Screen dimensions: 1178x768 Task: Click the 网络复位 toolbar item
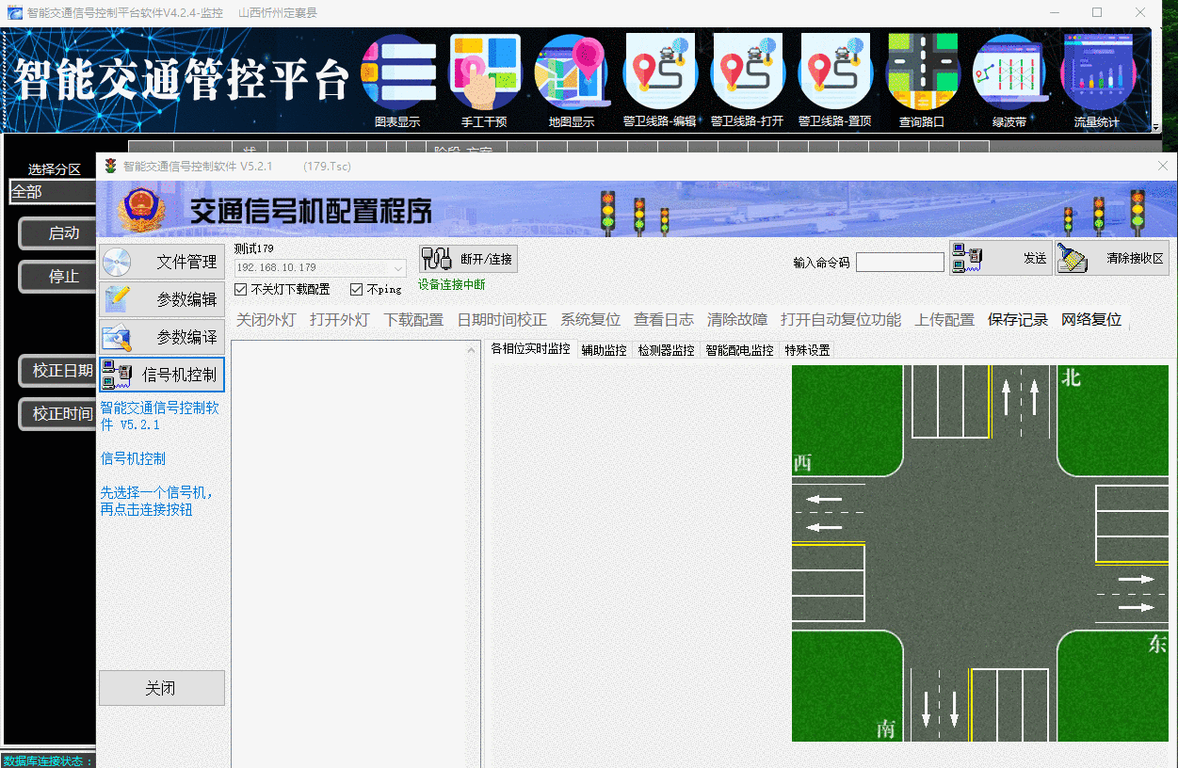pyautogui.click(x=1091, y=320)
